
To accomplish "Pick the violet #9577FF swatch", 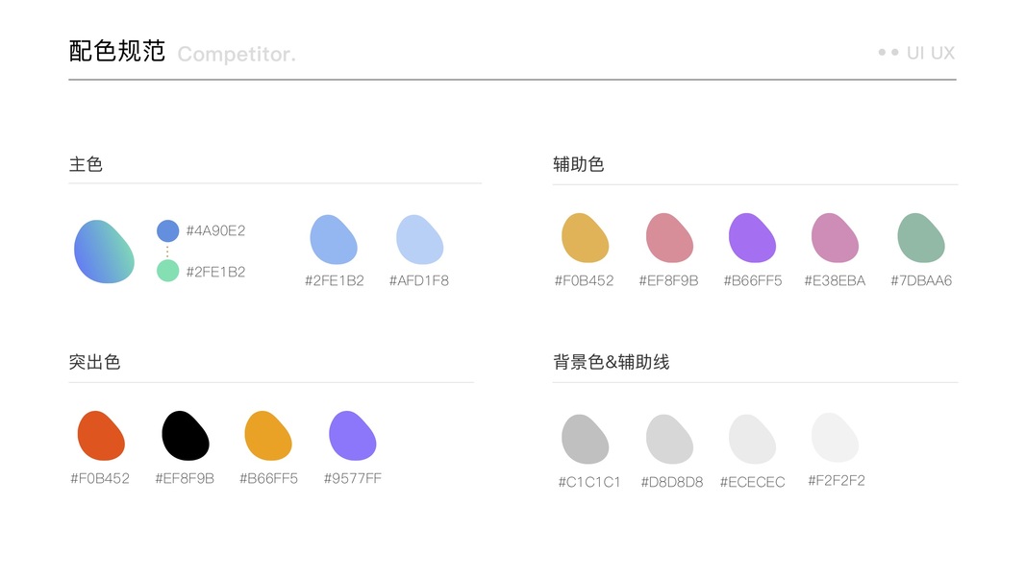I will coord(353,436).
